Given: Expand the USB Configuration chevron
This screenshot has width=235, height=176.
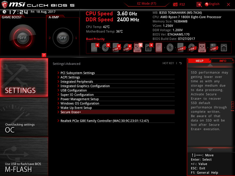Looking at the screenshot, I should 58,90.
